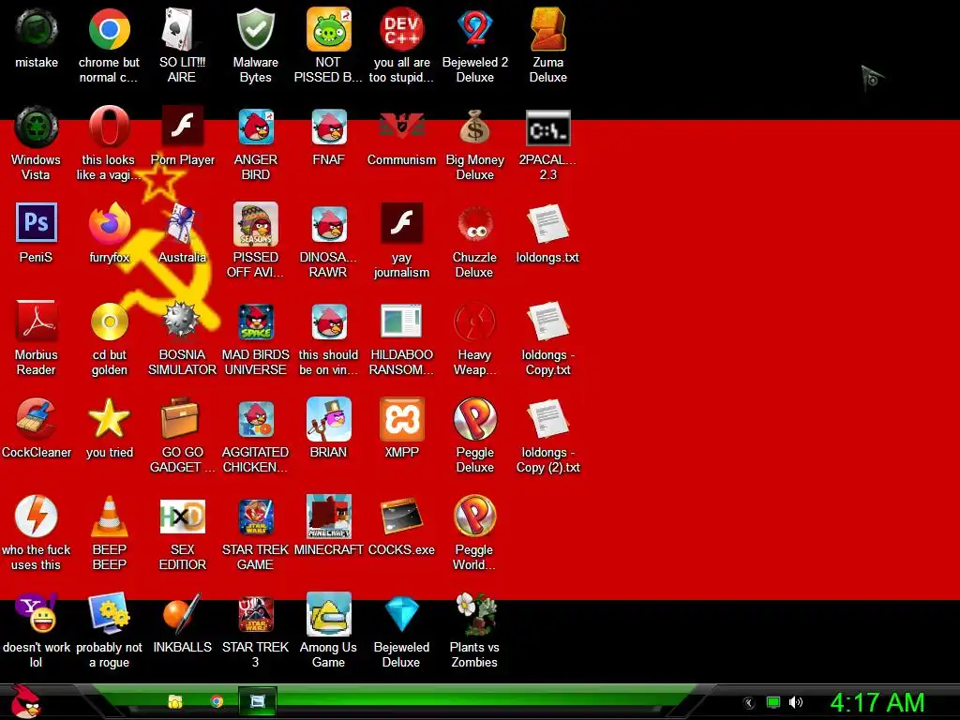Select 'probably not a rogue' gears icon
This screenshot has height=720, width=960.
109,613
